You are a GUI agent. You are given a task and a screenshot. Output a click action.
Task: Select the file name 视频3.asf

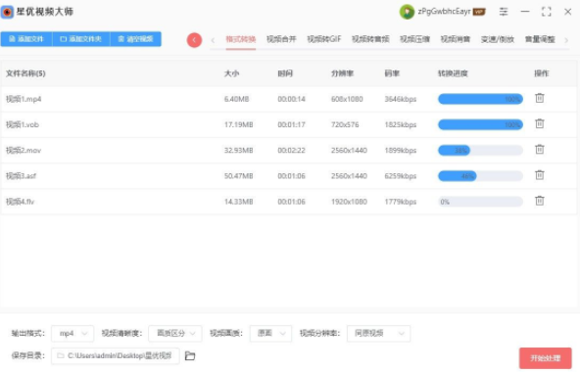22,175
